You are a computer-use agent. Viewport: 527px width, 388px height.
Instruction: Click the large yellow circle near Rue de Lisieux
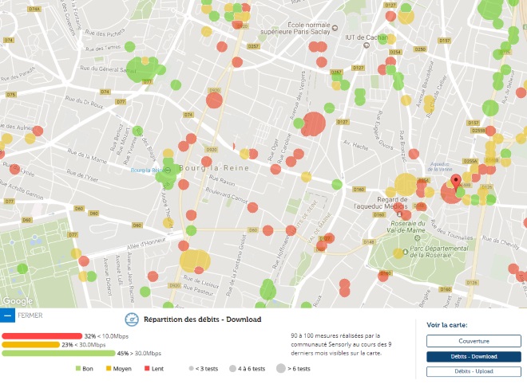[194, 261]
